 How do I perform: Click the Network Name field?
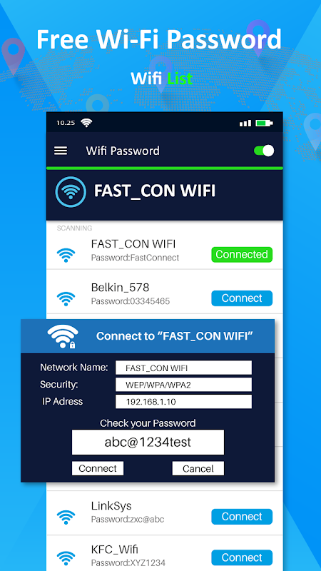point(183,368)
